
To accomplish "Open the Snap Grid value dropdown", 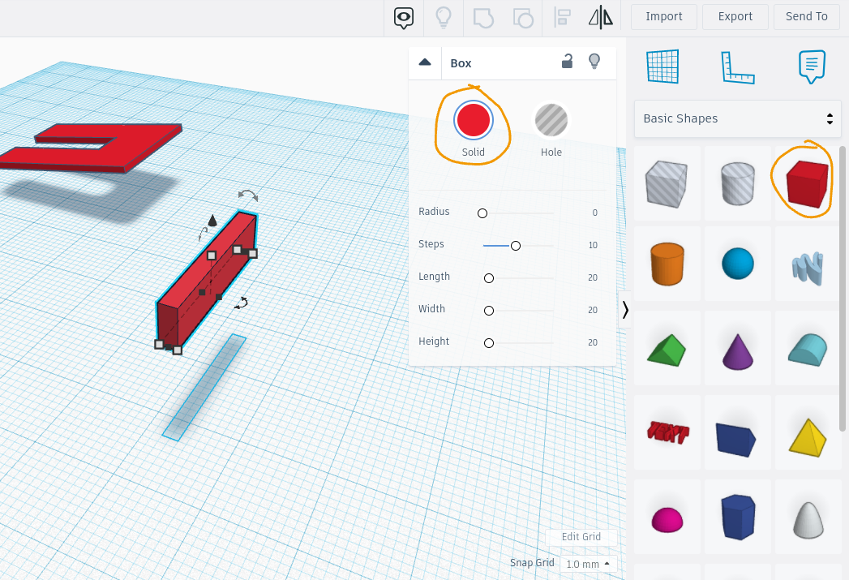I will [588, 564].
